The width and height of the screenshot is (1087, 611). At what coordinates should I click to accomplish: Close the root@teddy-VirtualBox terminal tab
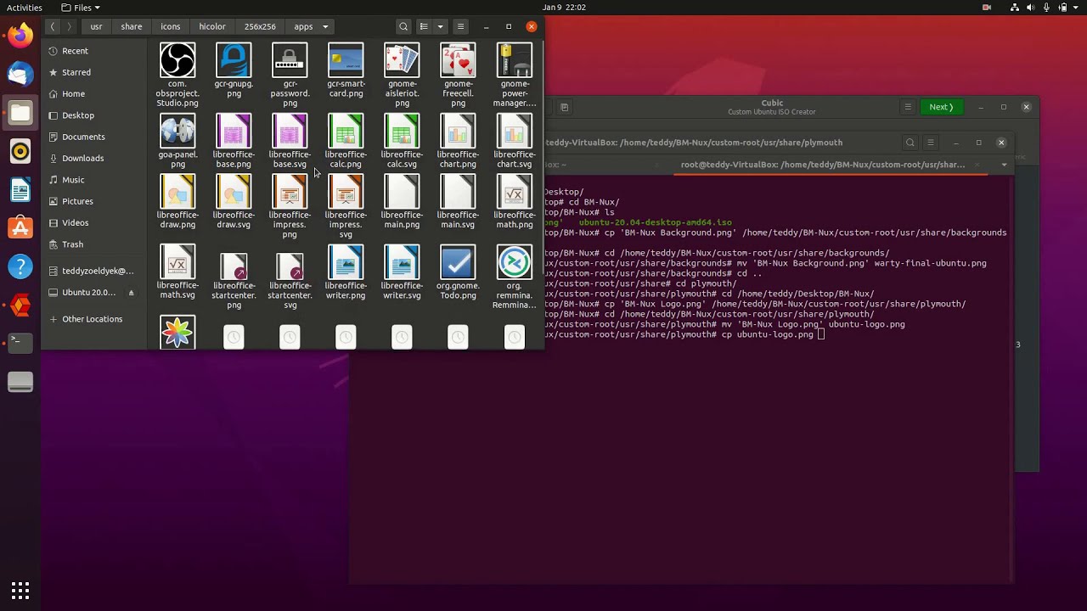click(977, 165)
